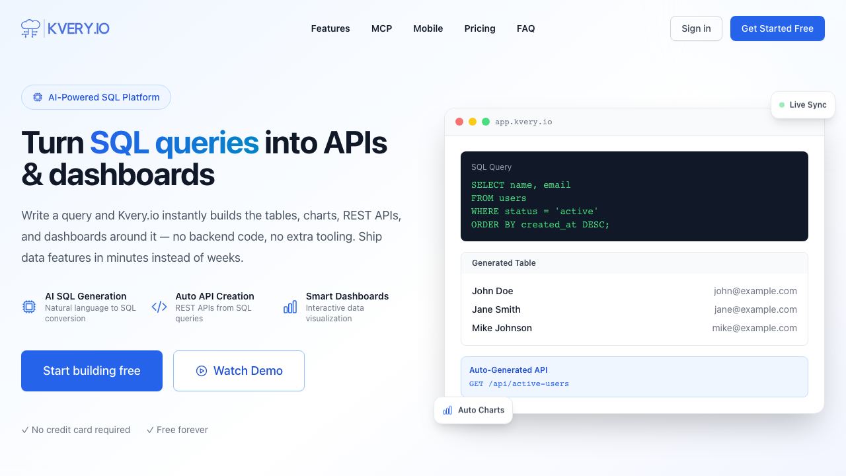Click the SQL Query label in code block
Viewport: 846px width, 476px height.
point(491,167)
